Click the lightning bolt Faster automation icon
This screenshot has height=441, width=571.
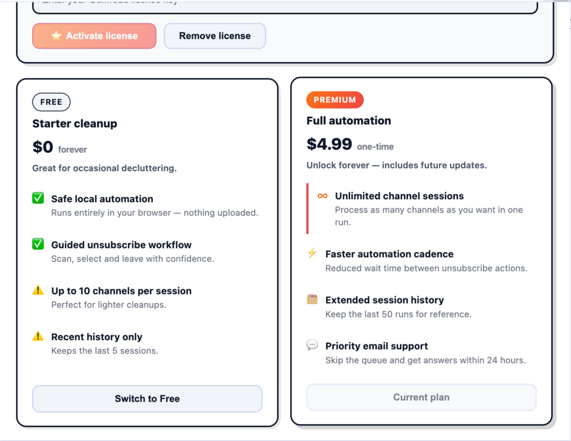coord(312,253)
